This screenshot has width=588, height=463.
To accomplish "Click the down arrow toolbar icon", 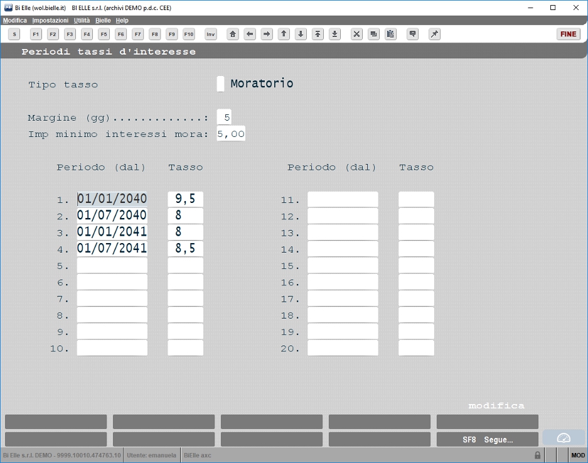I will point(301,34).
